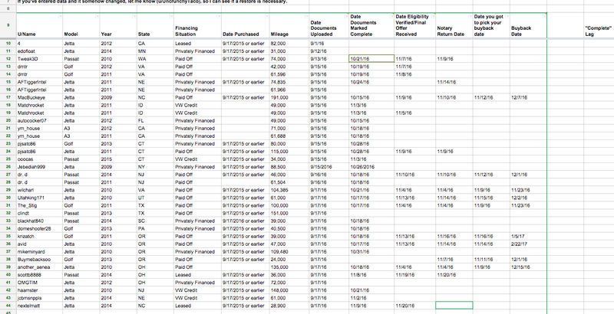Click mileage 191,000 in MacBuckeye row
This screenshot has width=614, height=314.
(x=289, y=97)
